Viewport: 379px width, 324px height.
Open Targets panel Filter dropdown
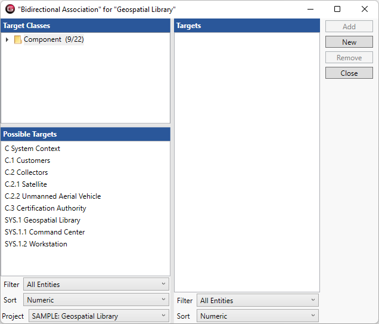(x=257, y=301)
